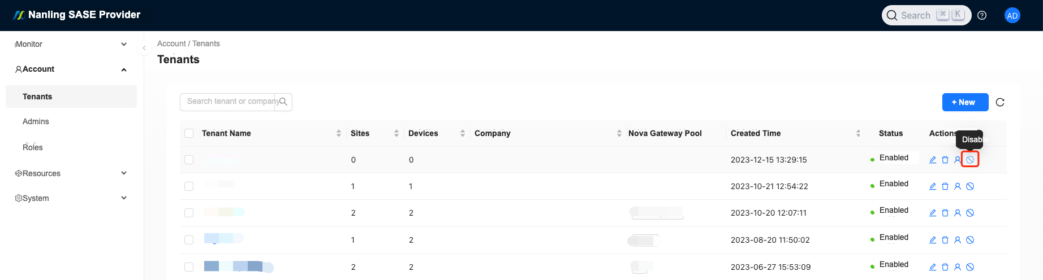Select checkbox for tenant created 2023-08-20
The width and height of the screenshot is (1043, 280).
click(189, 240)
